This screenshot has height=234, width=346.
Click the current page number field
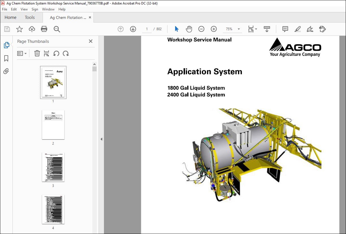coord(147,29)
